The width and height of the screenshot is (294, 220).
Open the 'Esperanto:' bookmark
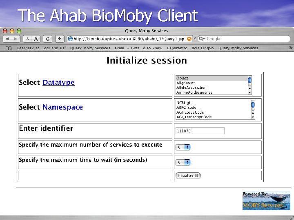pyautogui.click(x=177, y=48)
